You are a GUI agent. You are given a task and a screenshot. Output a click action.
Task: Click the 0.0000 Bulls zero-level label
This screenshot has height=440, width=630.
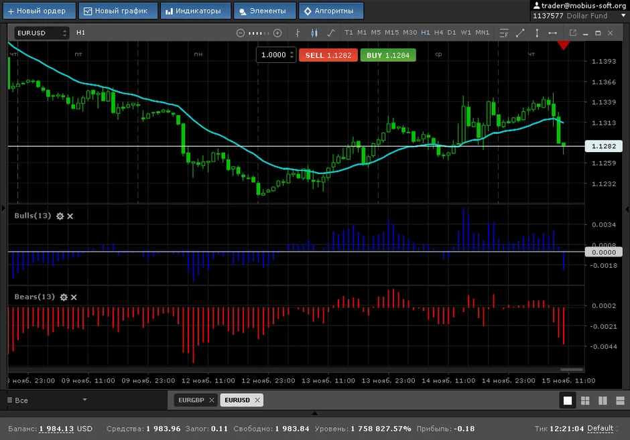603,252
